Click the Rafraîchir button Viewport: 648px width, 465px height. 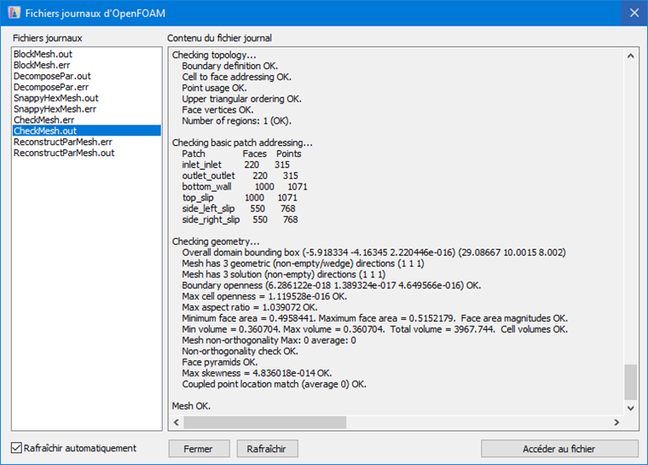tap(267, 449)
